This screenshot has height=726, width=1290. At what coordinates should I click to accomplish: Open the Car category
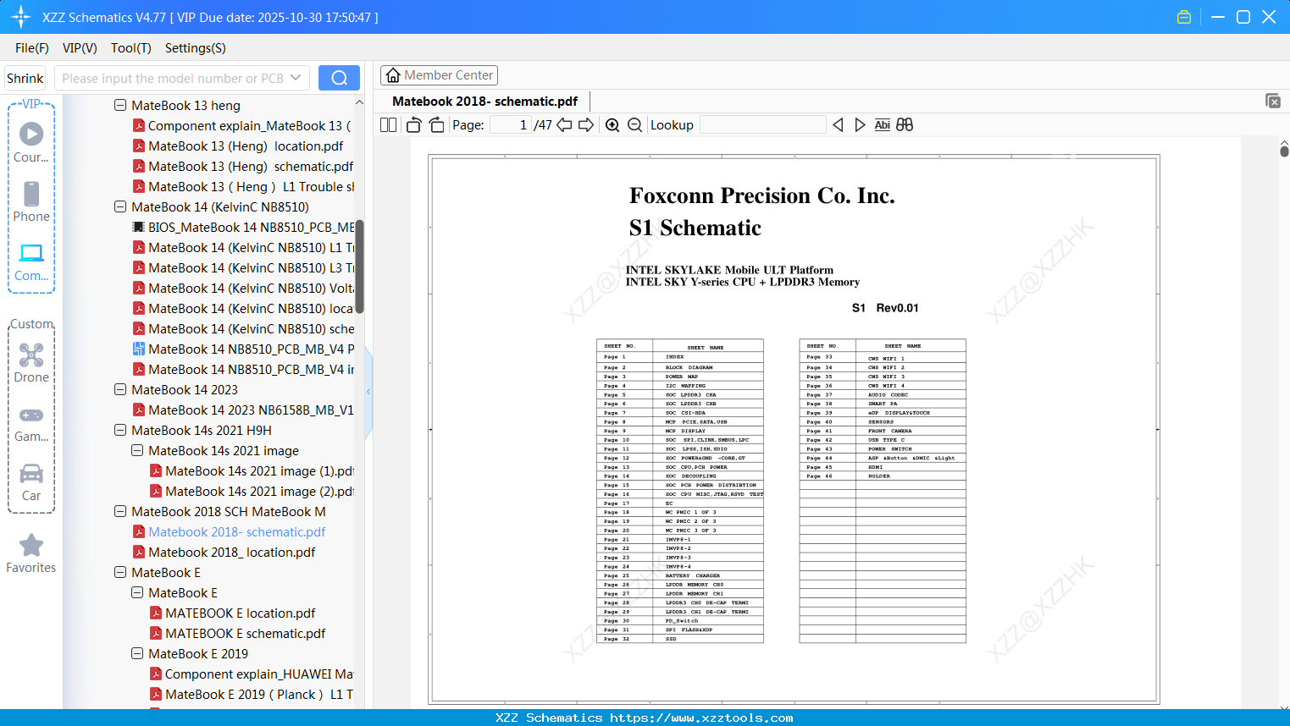pyautogui.click(x=31, y=482)
